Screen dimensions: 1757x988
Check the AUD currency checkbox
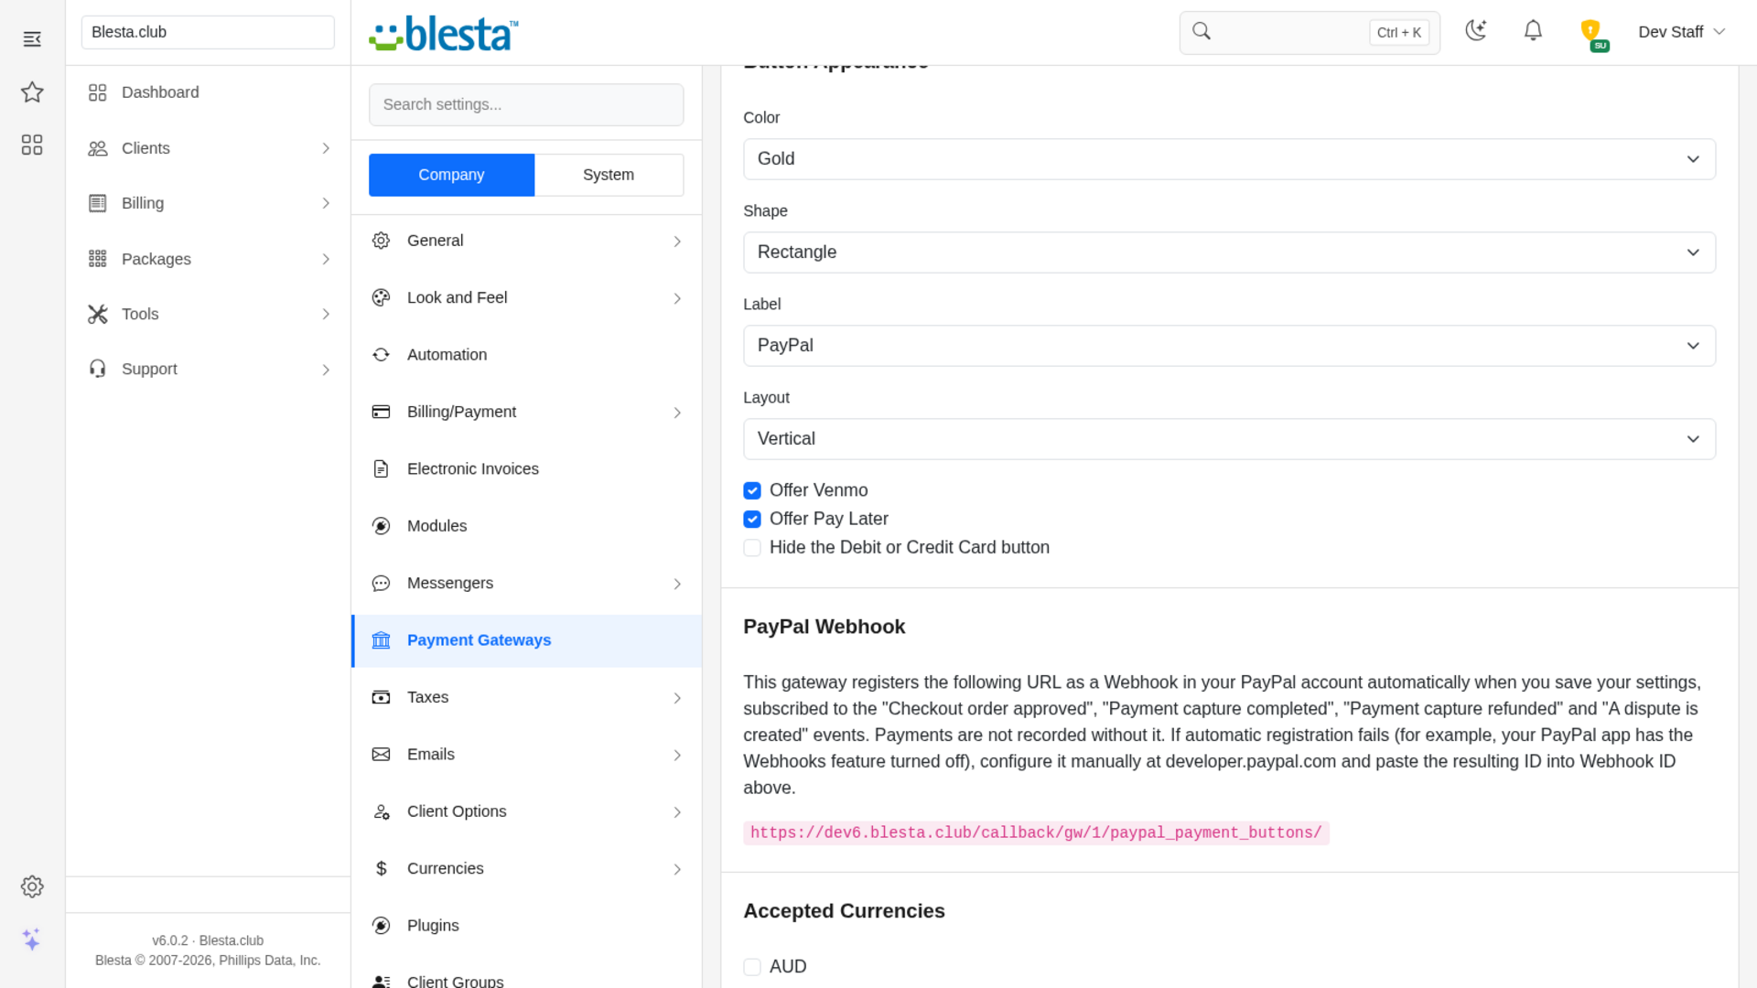752,967
